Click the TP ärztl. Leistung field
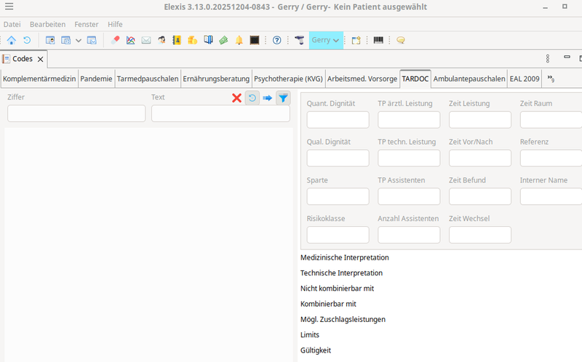This screenshot has height=362, width=582. click(409, 120)
